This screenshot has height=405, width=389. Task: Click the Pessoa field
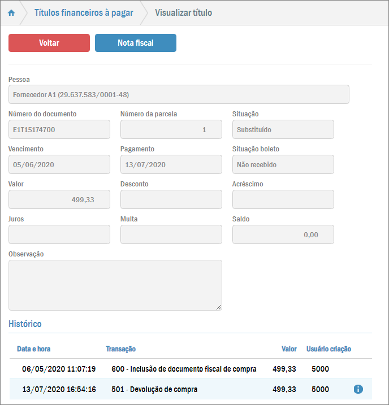click(x=179, y=94)
